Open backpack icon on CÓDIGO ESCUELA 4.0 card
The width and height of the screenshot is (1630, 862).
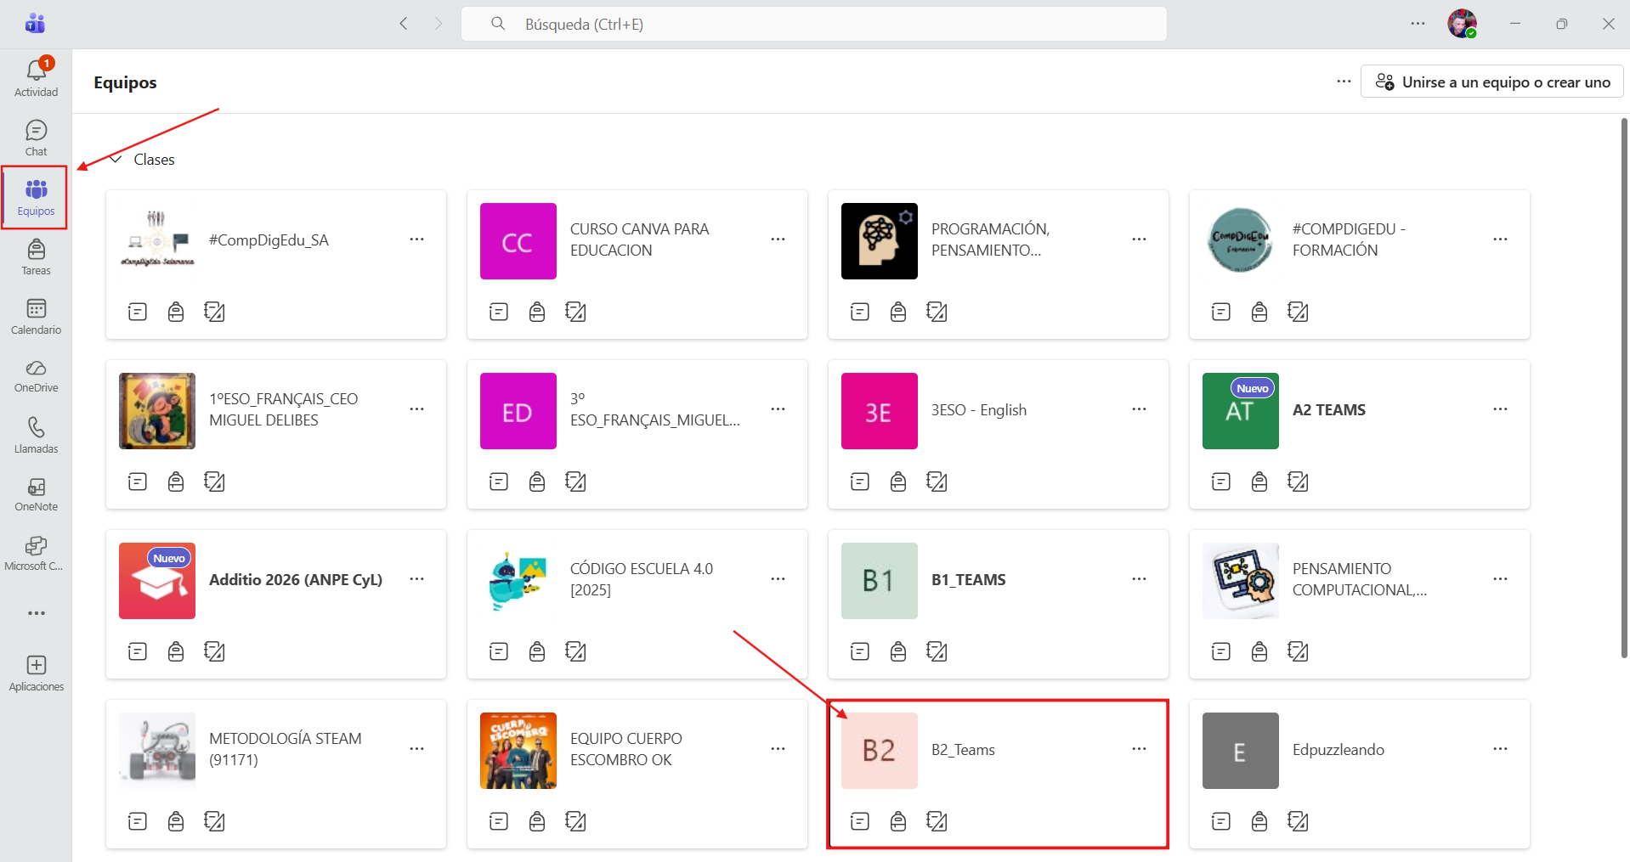point(537,651)
